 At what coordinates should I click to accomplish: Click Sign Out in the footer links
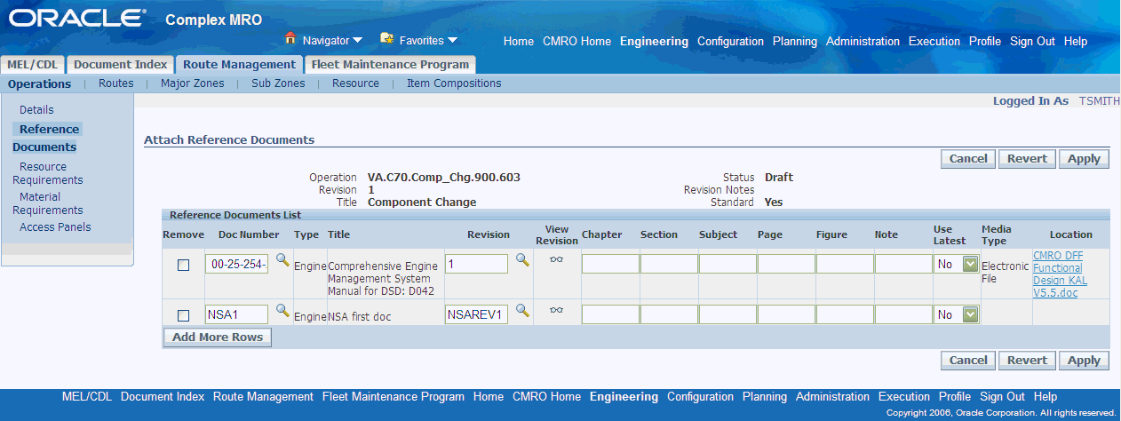click(1002, 397)
